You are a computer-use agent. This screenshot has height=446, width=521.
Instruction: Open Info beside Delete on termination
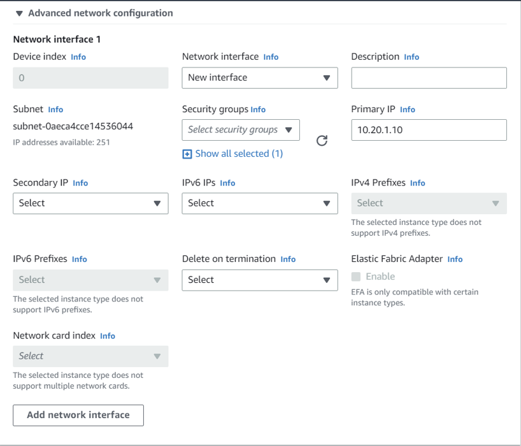(288, 259)
